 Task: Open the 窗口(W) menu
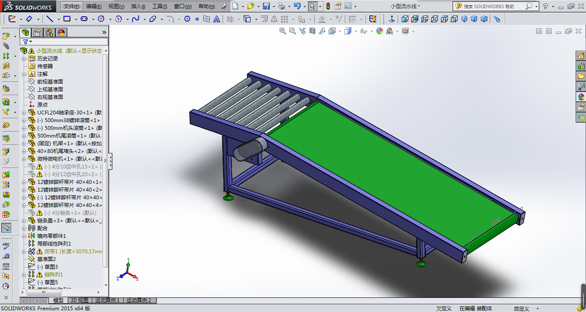point(183,6)
